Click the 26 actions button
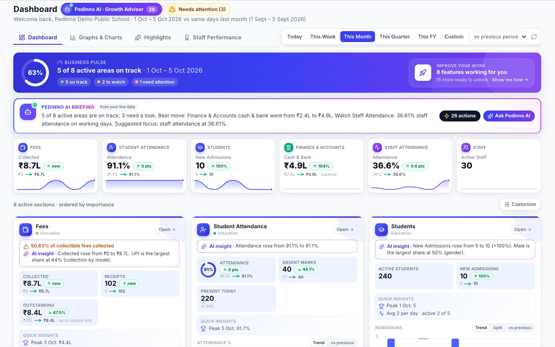The height and width of the screenshot is (347, 555). pyautogui.click(x=460, y=116)
